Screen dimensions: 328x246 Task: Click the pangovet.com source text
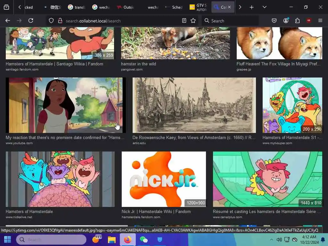pos(132,70)
